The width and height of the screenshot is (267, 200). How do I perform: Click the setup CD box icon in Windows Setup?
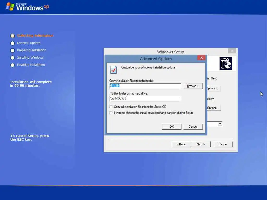(226, 64)
